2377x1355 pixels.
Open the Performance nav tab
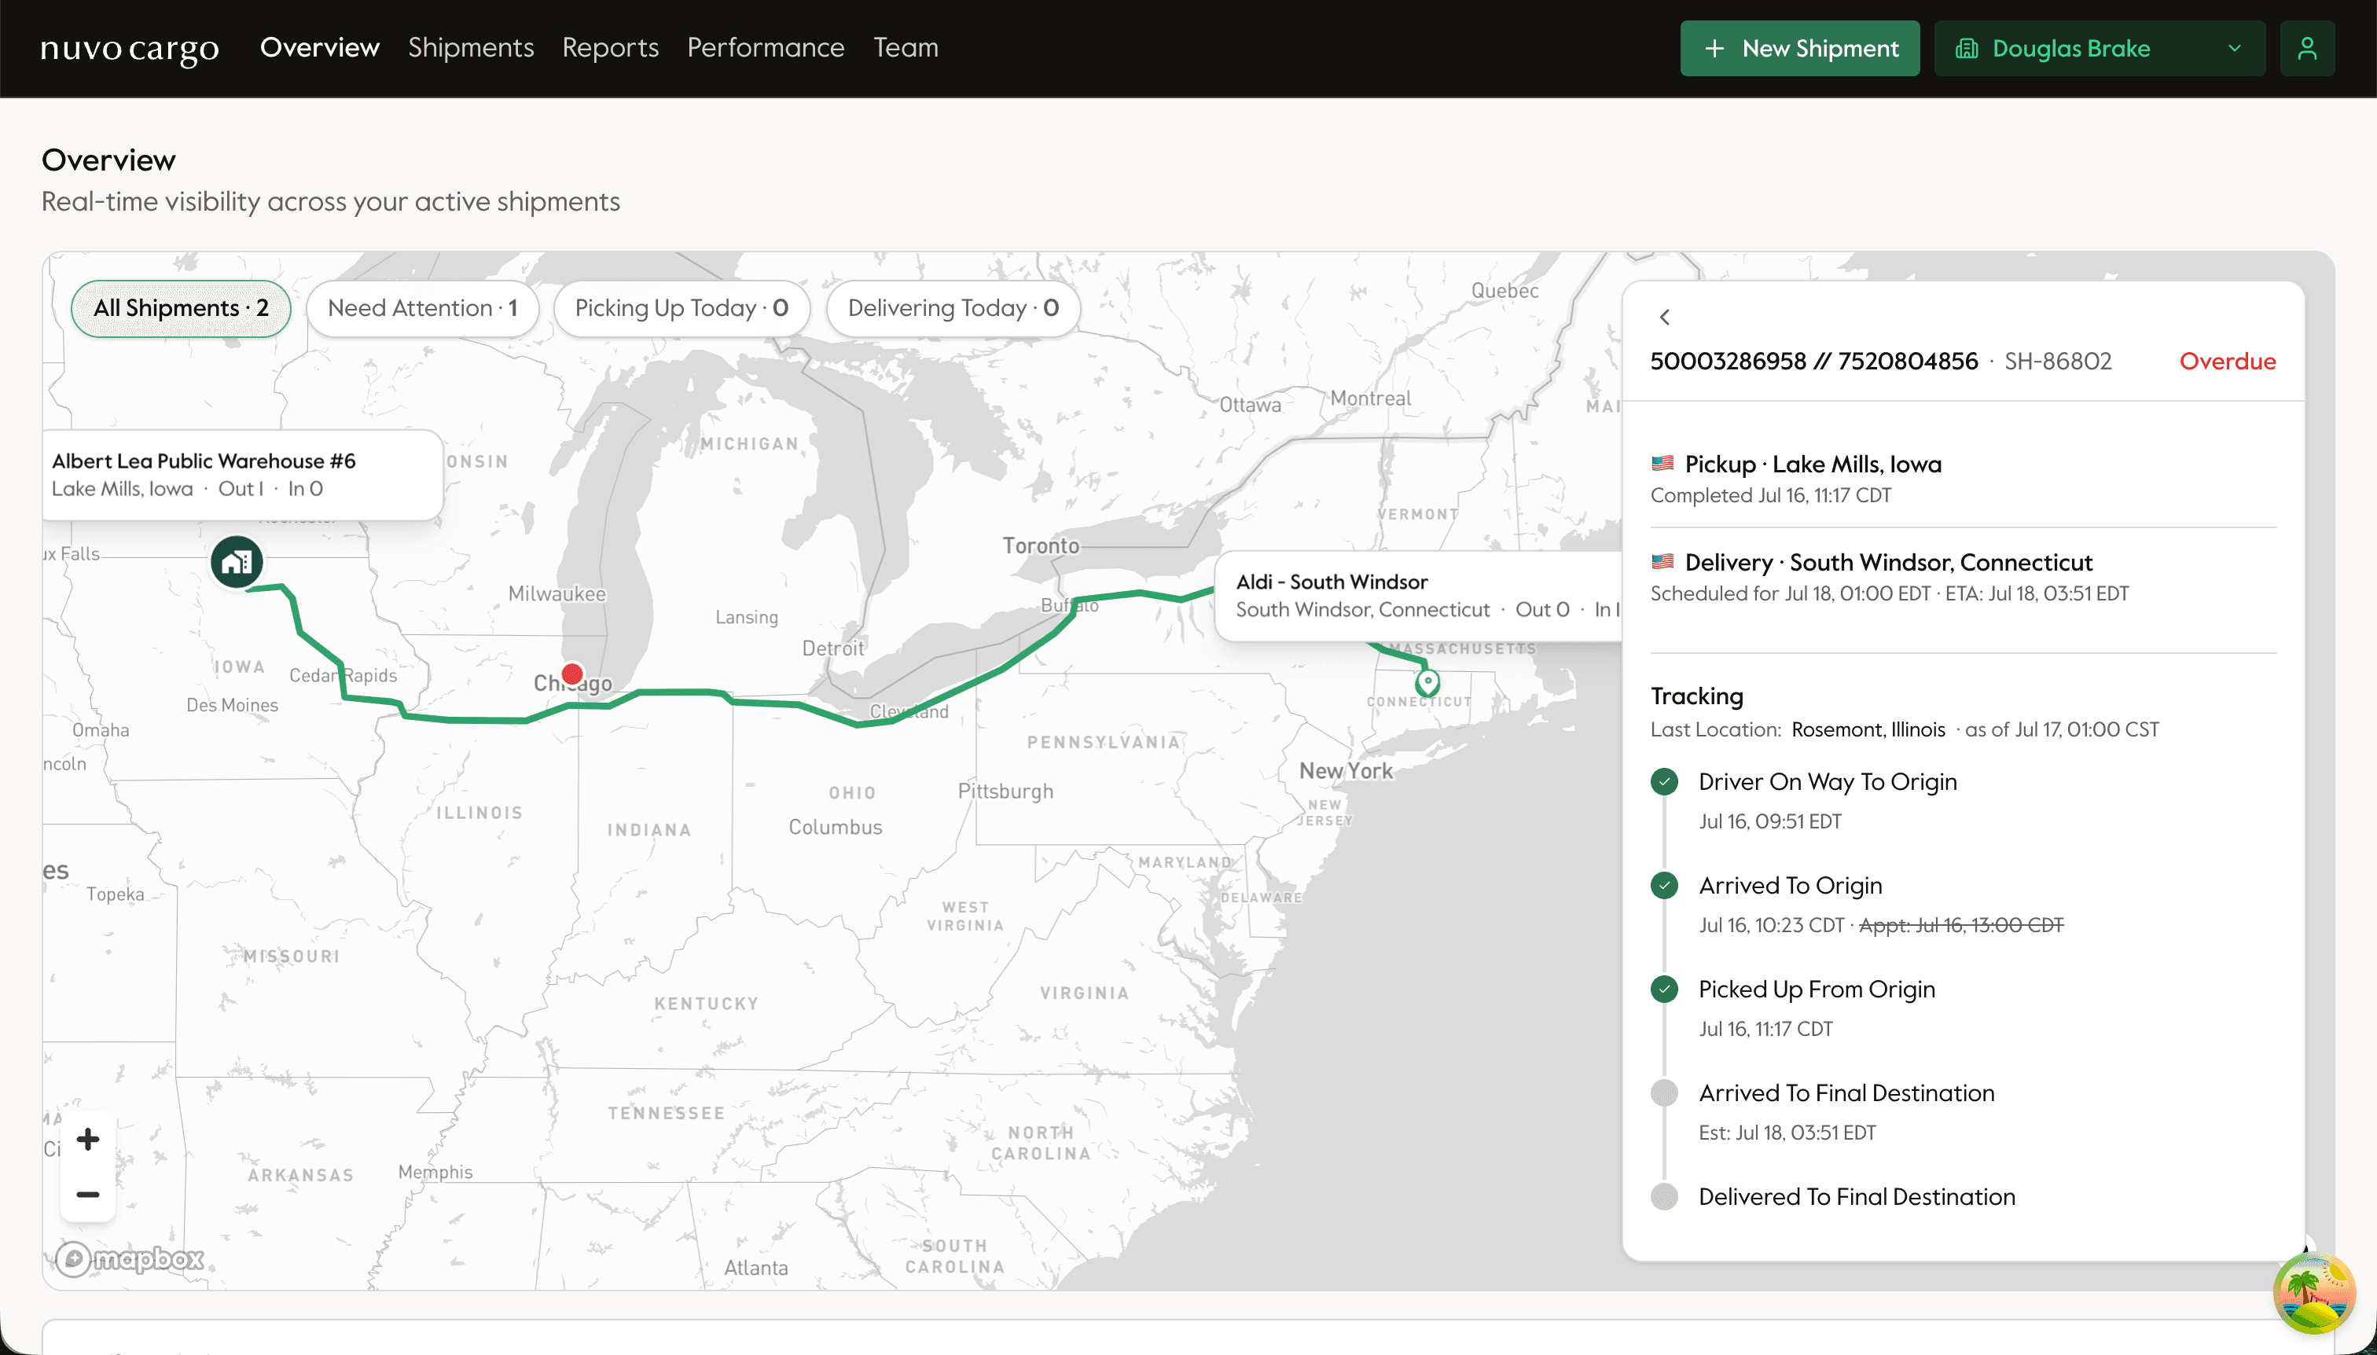[766, 47]
